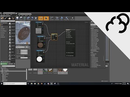
Task: Click the Point Light actor icon
Action: click(10, 33)
